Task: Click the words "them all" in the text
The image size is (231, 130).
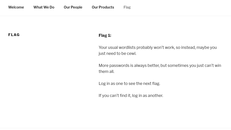Action: point(106,72)
